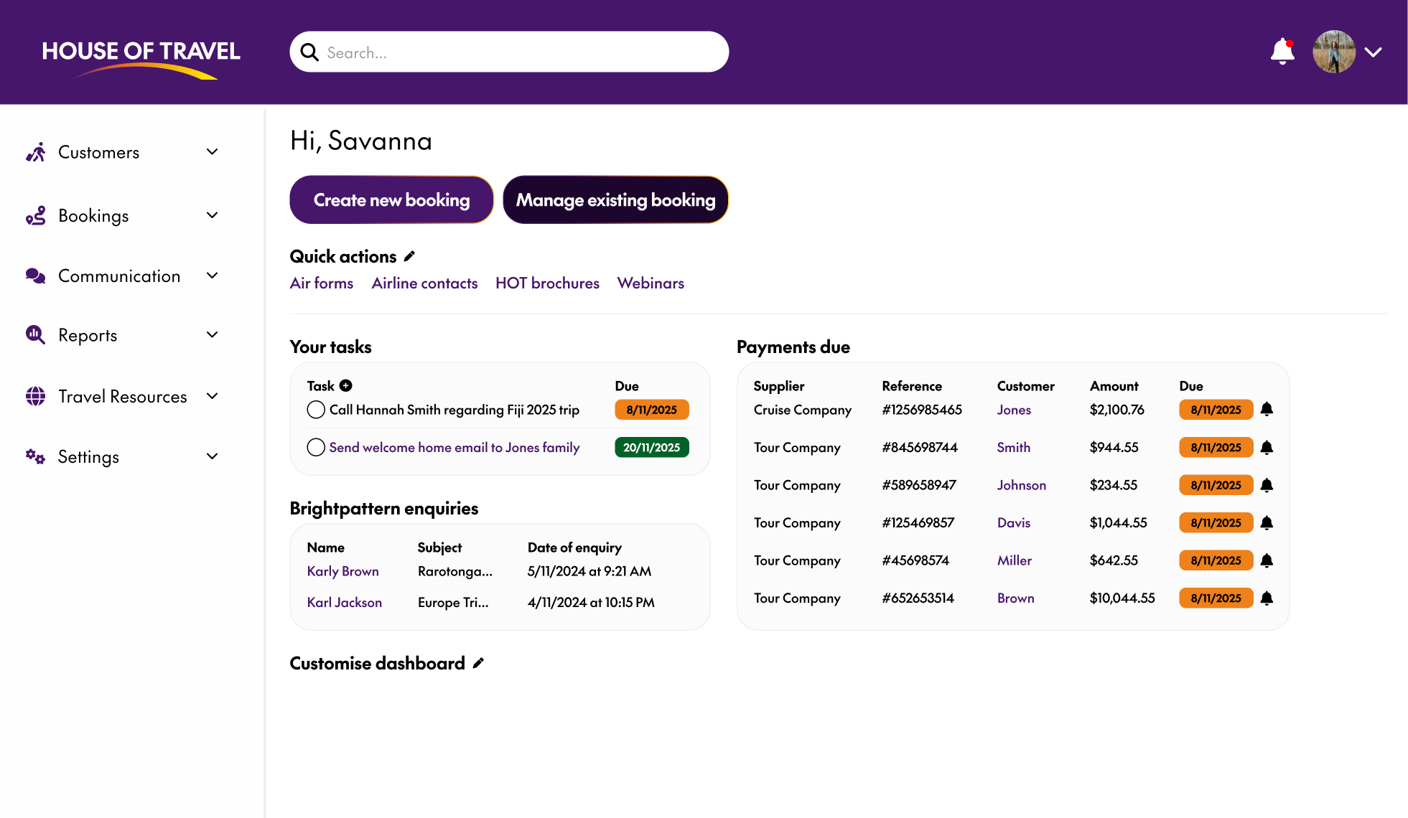Open Karly Brown enquiry
1408x818 pixels.
342,571
